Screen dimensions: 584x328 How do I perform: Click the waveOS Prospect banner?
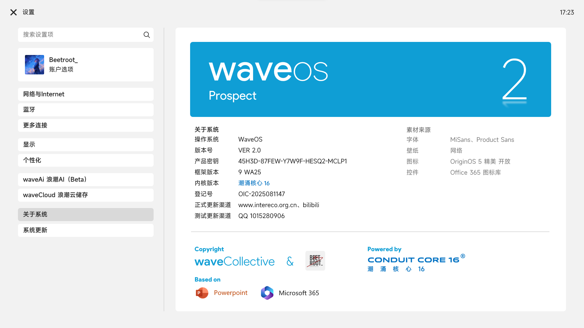coord(370,79)
